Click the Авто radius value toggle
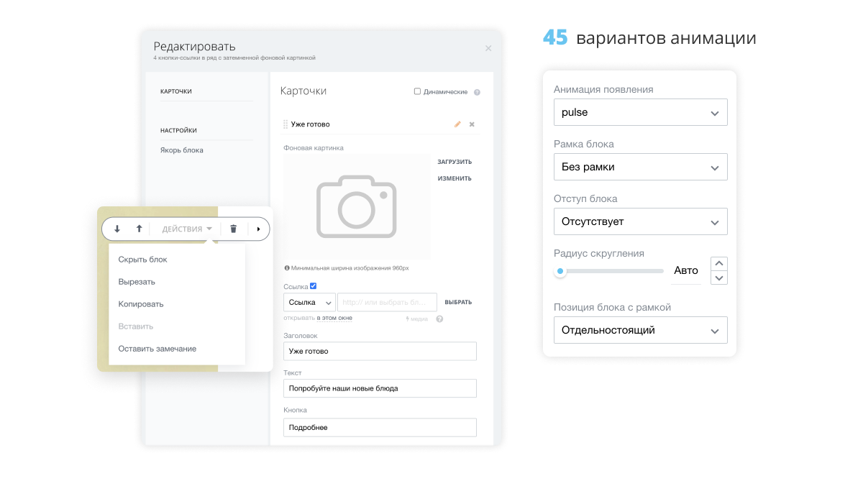863x481 pixels. click(x=686, y=271)
